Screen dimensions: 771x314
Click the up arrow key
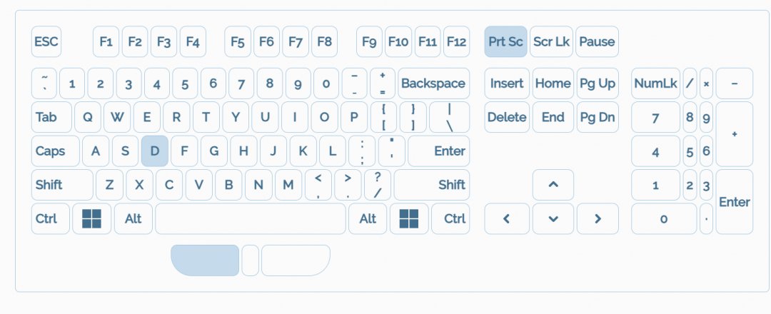553,185
